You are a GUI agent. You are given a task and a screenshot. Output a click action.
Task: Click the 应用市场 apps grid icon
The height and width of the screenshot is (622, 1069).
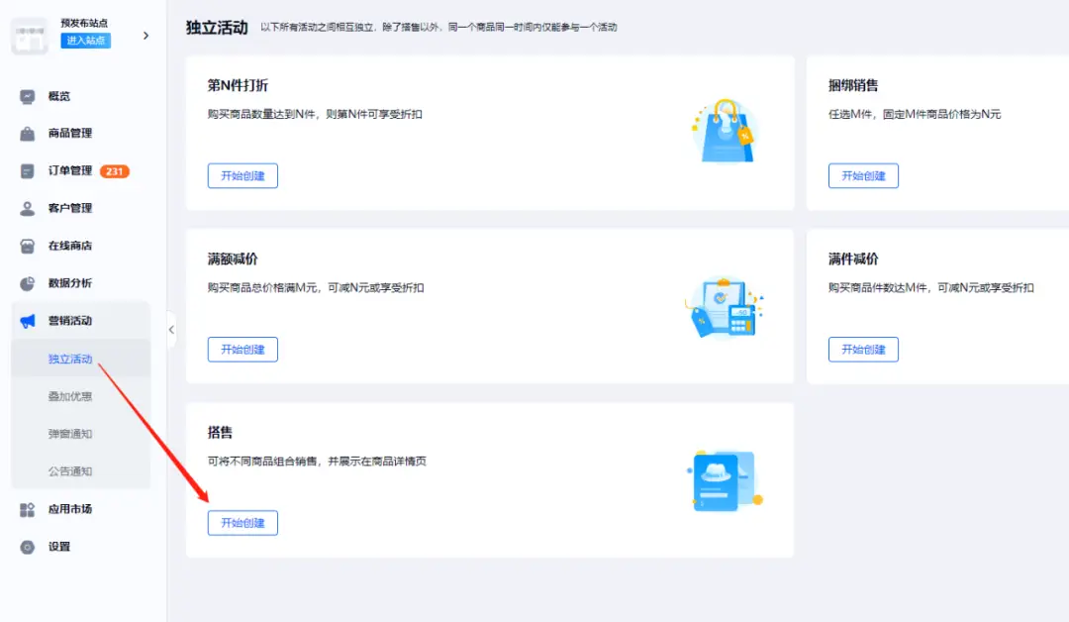[x=28, y=509]
